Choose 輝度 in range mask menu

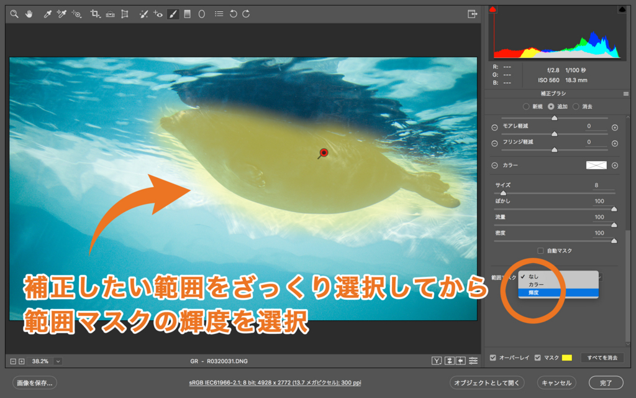pyautogui.click(x=558, y=292)
